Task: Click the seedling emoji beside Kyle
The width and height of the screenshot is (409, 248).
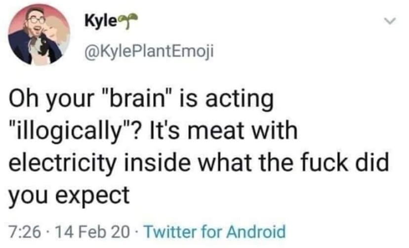Action: pos(128,21)
